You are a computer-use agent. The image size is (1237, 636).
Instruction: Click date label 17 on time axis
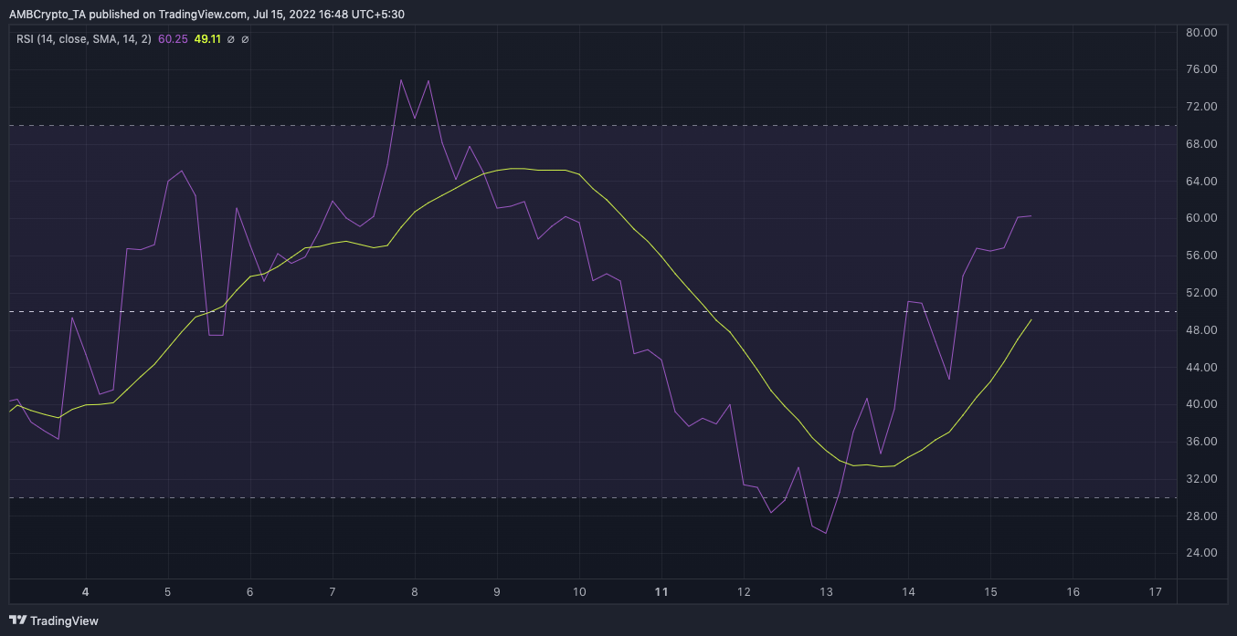pos(1155,592)
